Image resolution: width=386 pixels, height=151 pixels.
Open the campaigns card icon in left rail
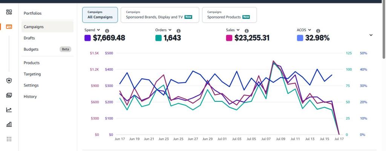[9, 27]
